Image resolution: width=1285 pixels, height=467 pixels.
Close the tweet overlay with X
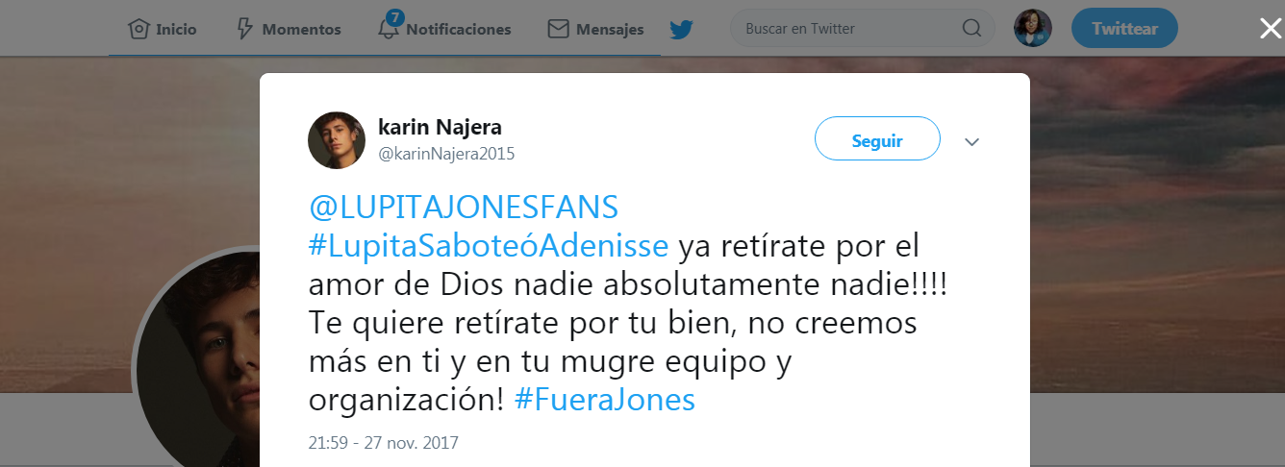click(x=1270, y=29)
